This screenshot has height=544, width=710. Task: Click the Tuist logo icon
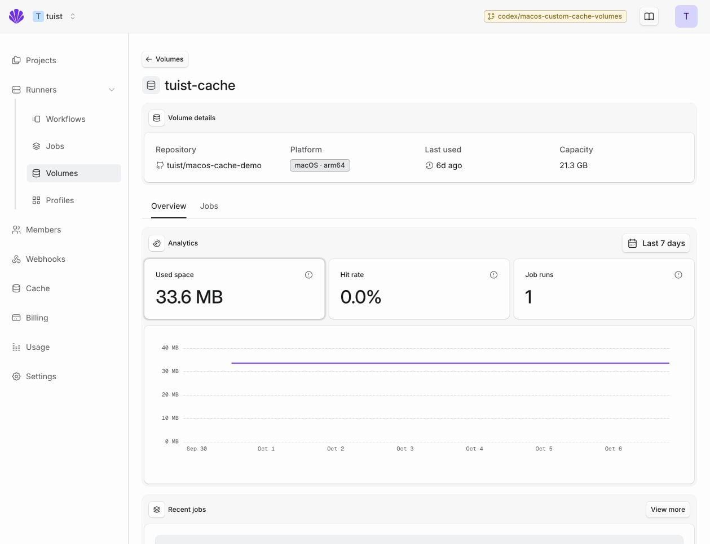16,16
